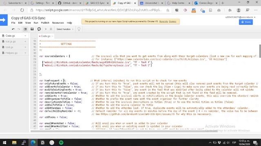Close the Code.gs editor tab
261x146 pixels.
point(52,36)
